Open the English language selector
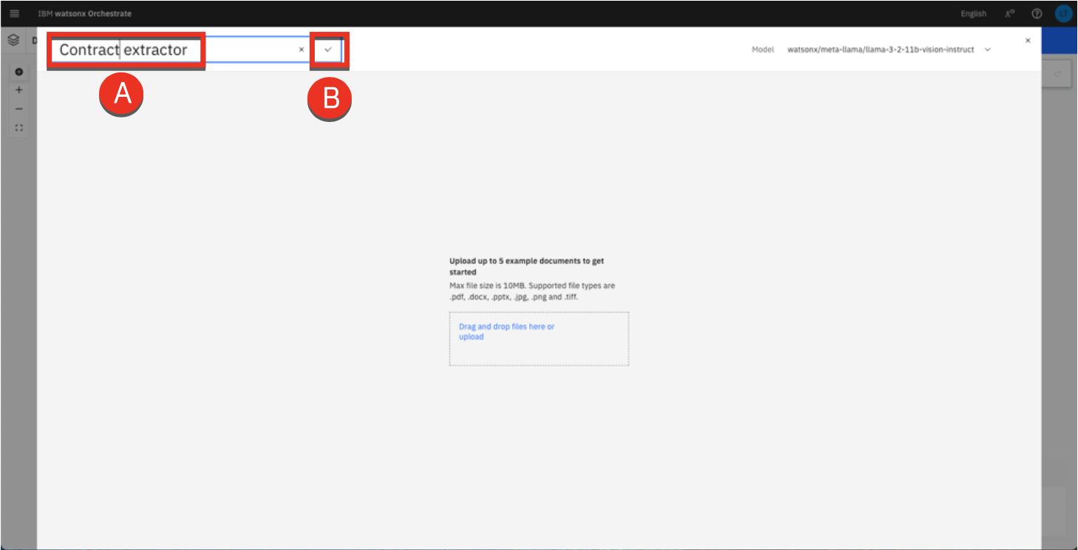This screenshot has height=550, width=1078. pyautogui.click(x=973, y=13)
